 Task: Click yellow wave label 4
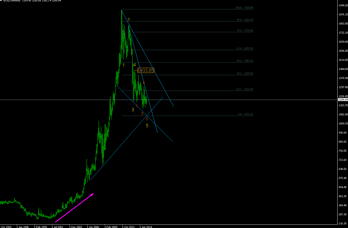(134, 65)
